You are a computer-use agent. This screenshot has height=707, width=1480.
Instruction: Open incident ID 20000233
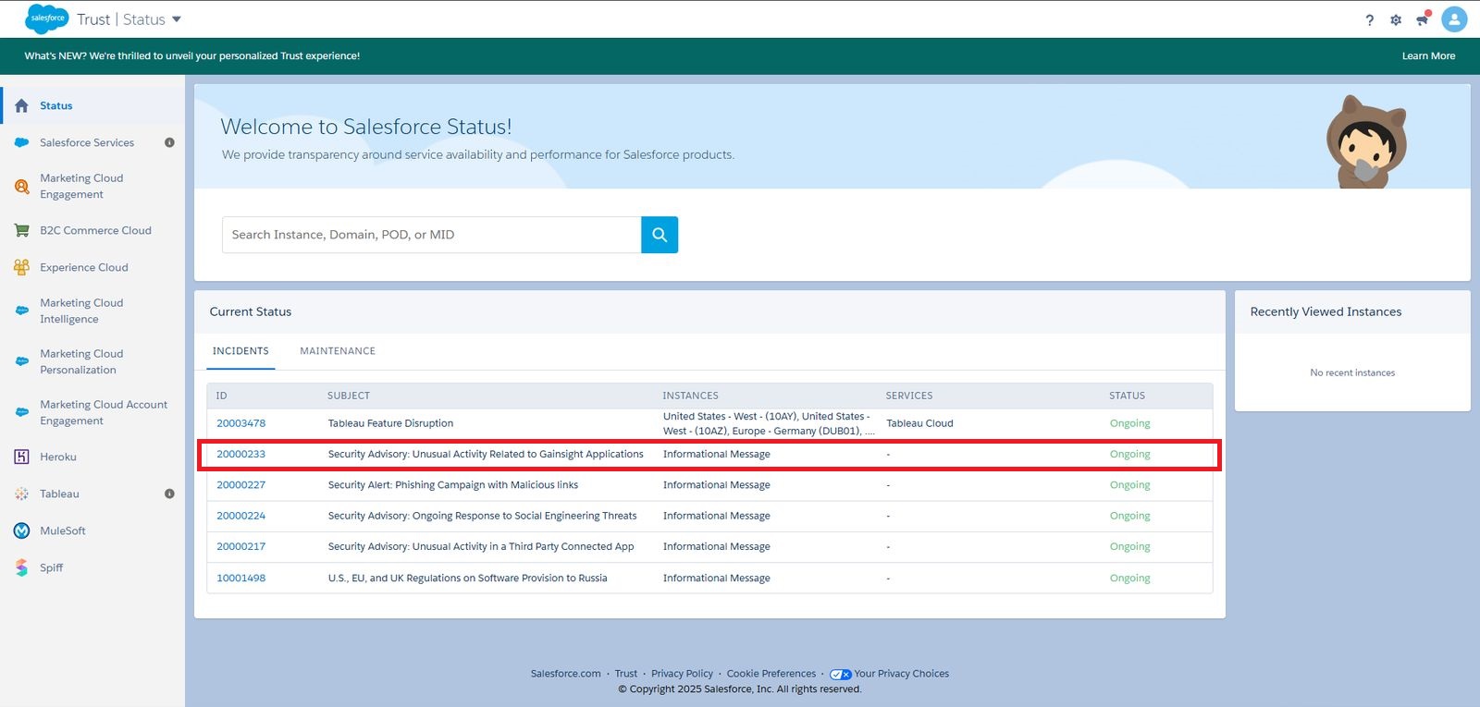240,454
